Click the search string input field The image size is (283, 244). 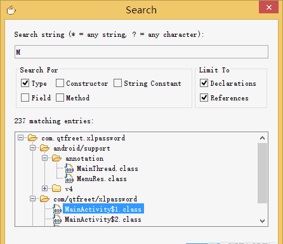pyautogui.click(x=141, y=51)
